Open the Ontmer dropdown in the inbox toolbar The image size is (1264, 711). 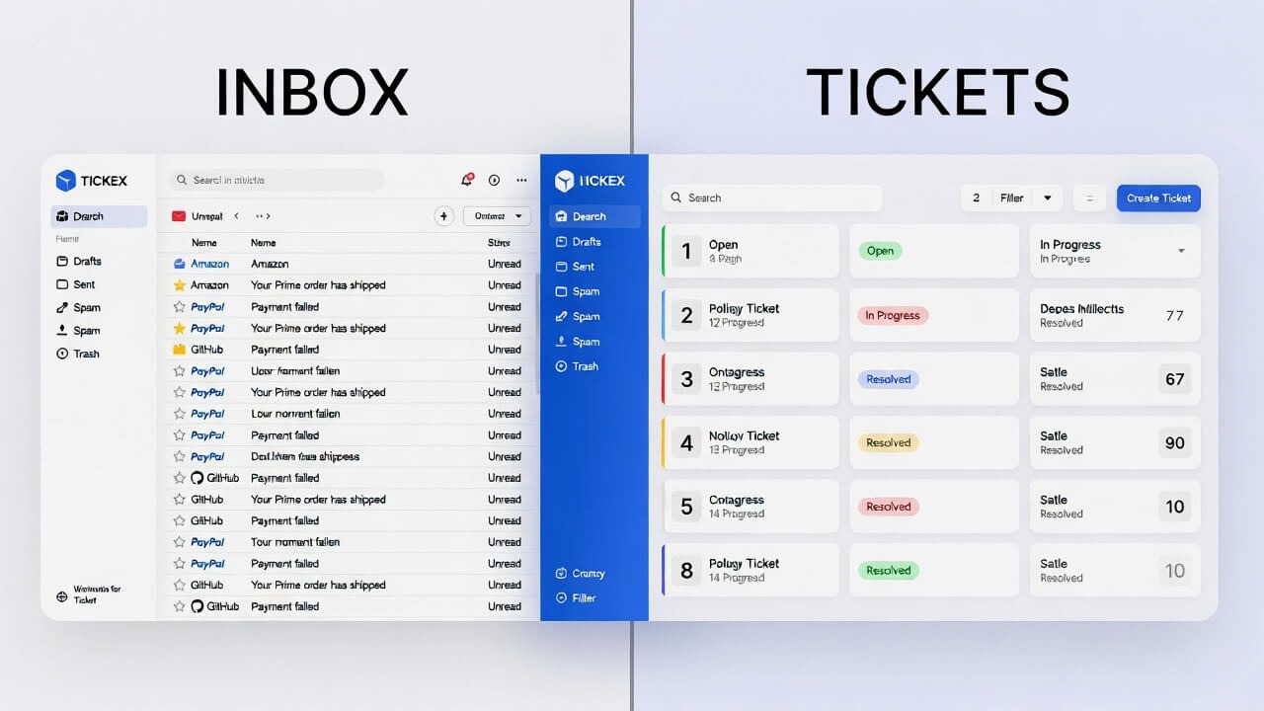pyautogui.click(x=499, y=216)
